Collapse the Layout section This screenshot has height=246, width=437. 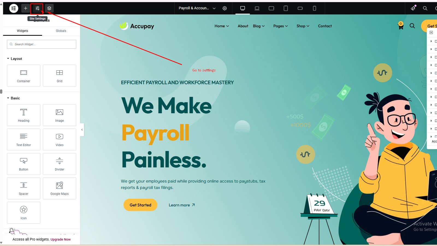pyautogui.click(x=14, y=59)
